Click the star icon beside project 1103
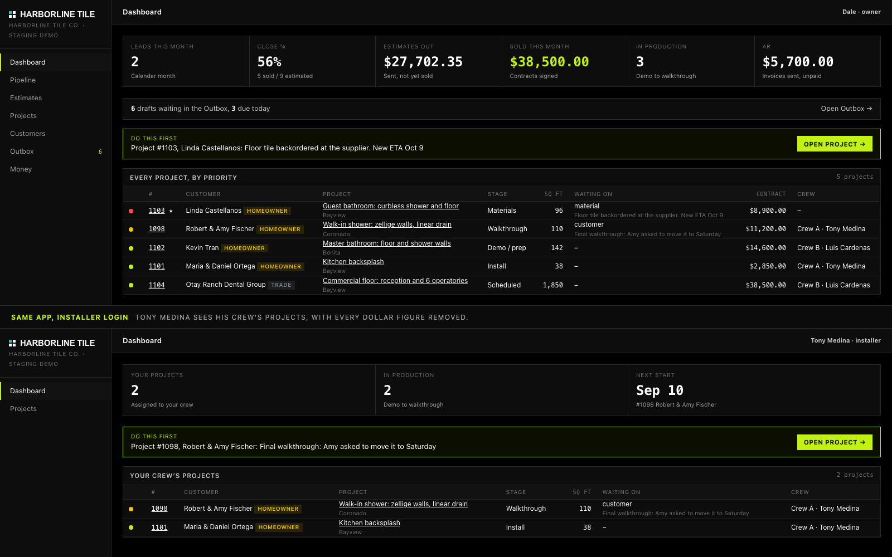Screen dimensions: 892x557 171,211
